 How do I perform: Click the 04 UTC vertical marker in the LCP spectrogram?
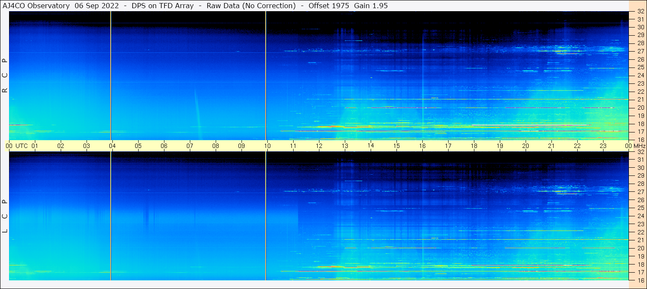click(x=111, y=216)
